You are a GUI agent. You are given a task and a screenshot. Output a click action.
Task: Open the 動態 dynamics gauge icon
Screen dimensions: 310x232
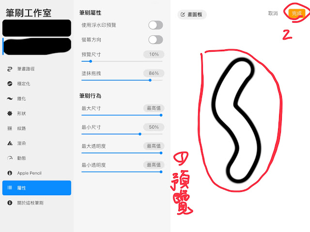[10, 158]
